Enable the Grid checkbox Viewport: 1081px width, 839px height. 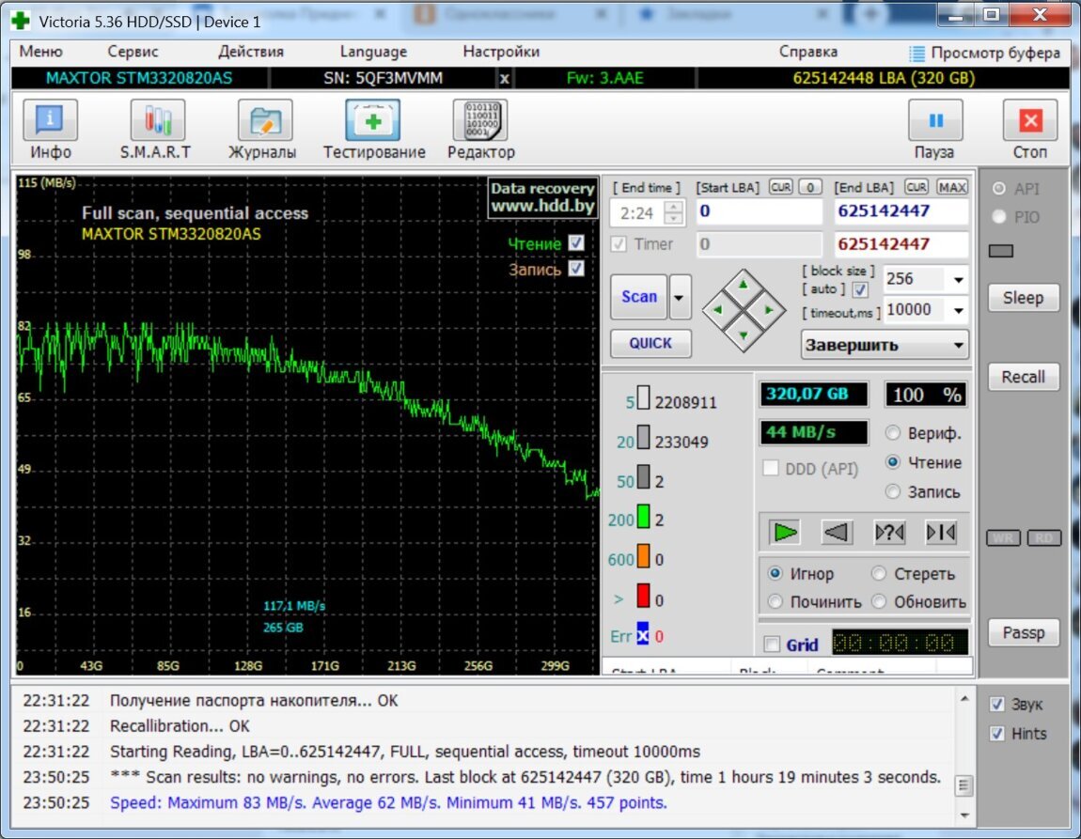point(773,645)
